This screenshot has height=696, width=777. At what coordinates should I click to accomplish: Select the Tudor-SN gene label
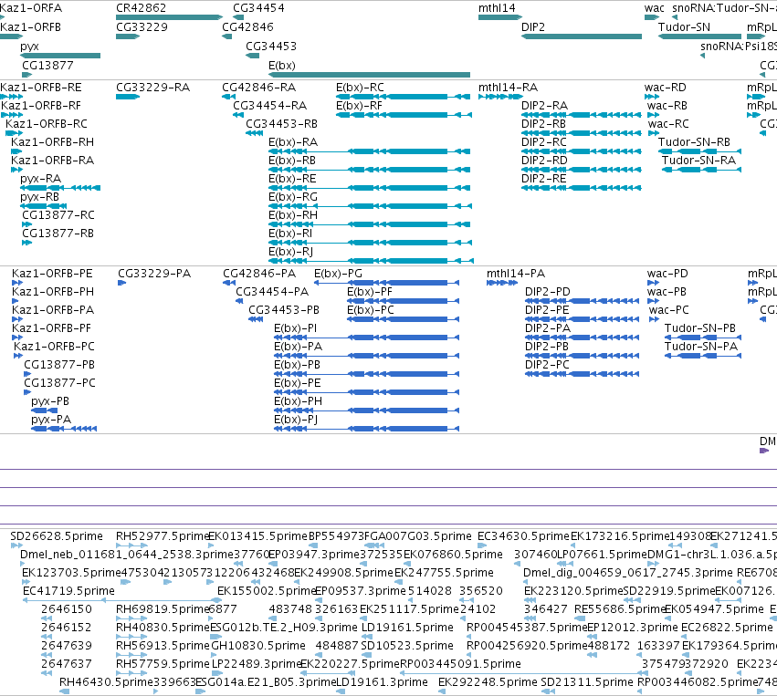coord(684,27)
